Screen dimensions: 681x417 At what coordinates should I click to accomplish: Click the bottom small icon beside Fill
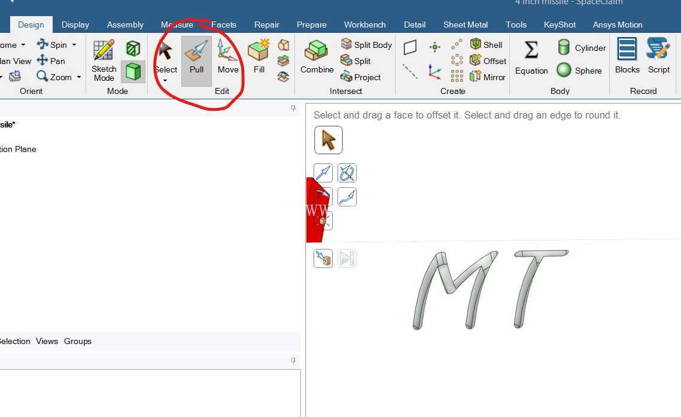tap(284, 77)
